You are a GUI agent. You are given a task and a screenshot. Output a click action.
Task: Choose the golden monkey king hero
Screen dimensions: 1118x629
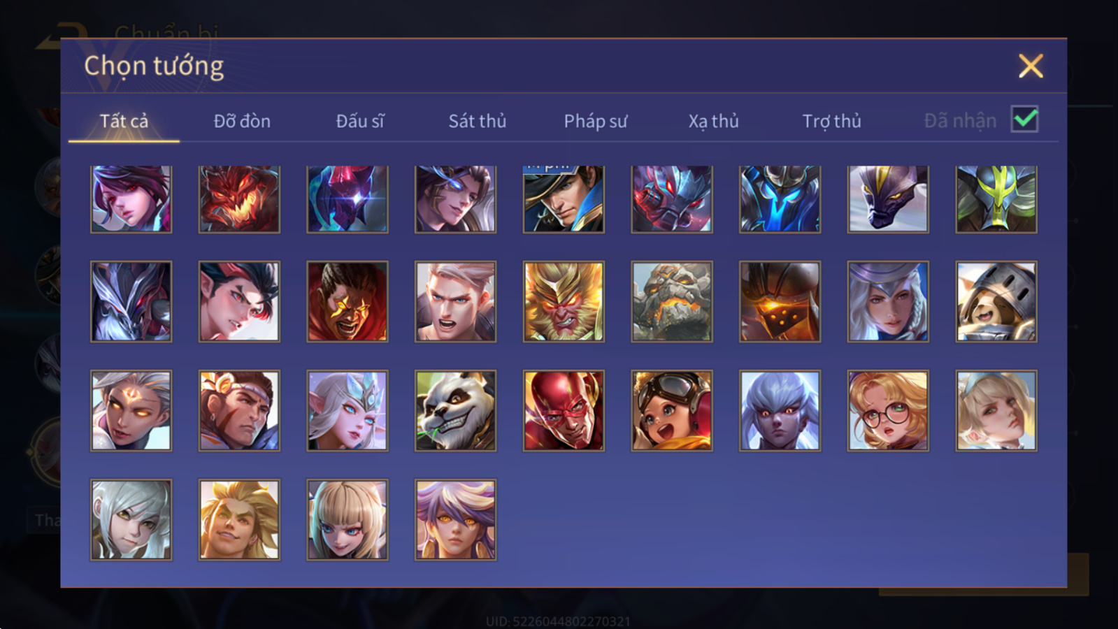(x=564, y=302)
